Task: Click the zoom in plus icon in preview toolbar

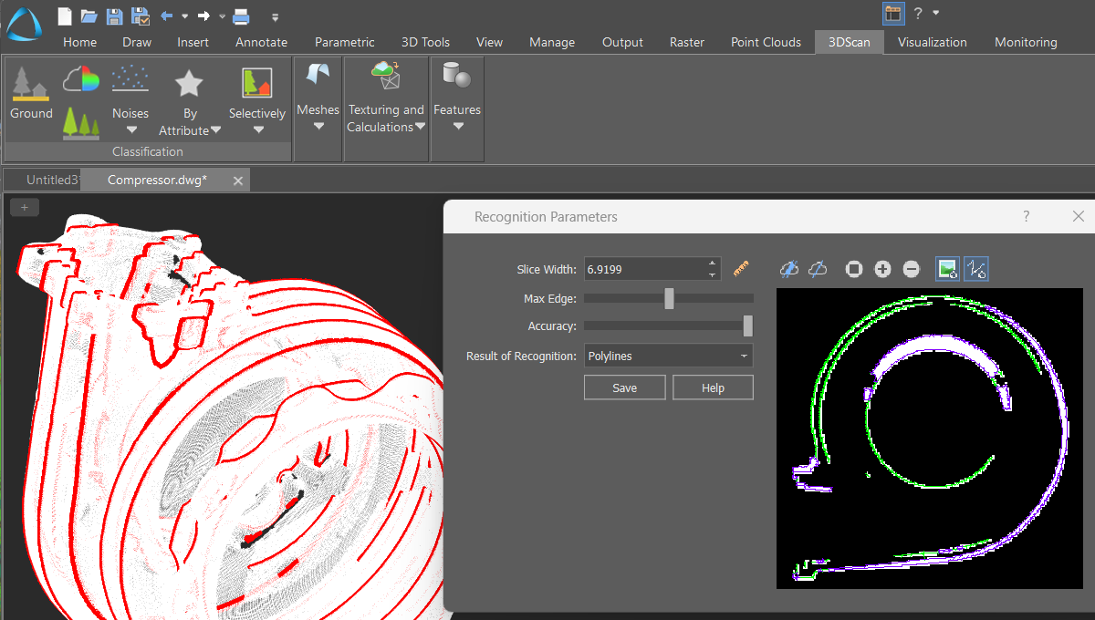Action: (x=882, y=269)
